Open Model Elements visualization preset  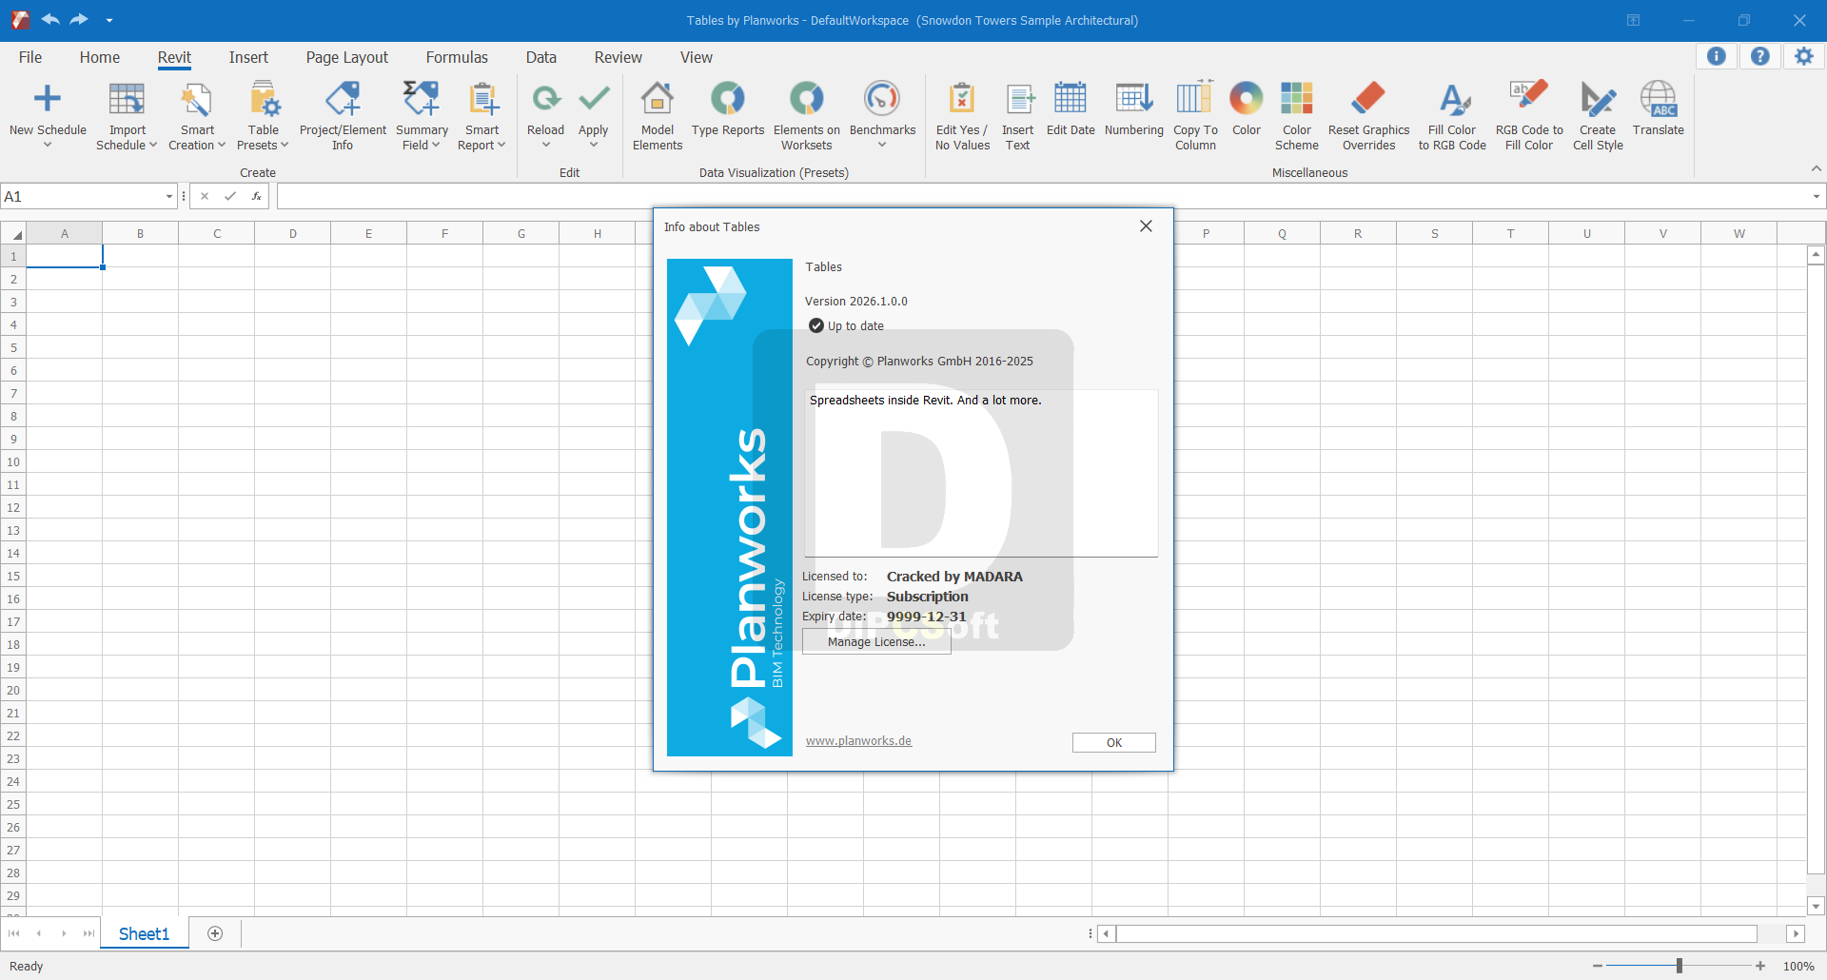(658, 116)
